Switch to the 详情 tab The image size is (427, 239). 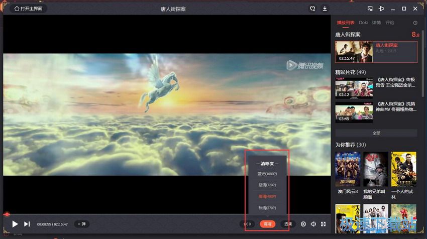(x=376, y=23)
